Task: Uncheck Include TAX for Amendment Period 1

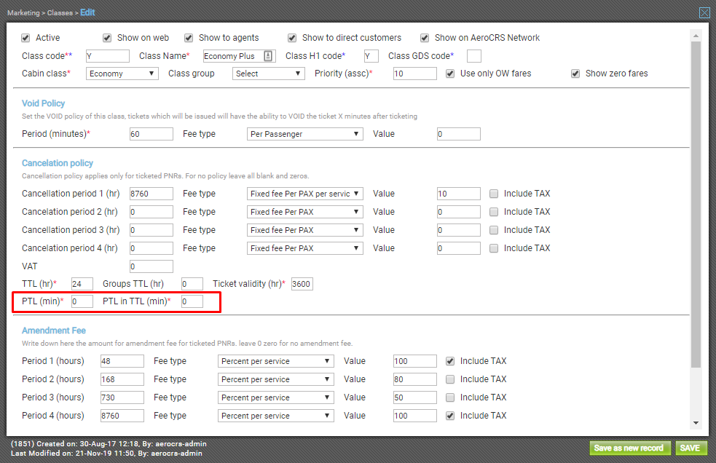Action: coord(450,361)
